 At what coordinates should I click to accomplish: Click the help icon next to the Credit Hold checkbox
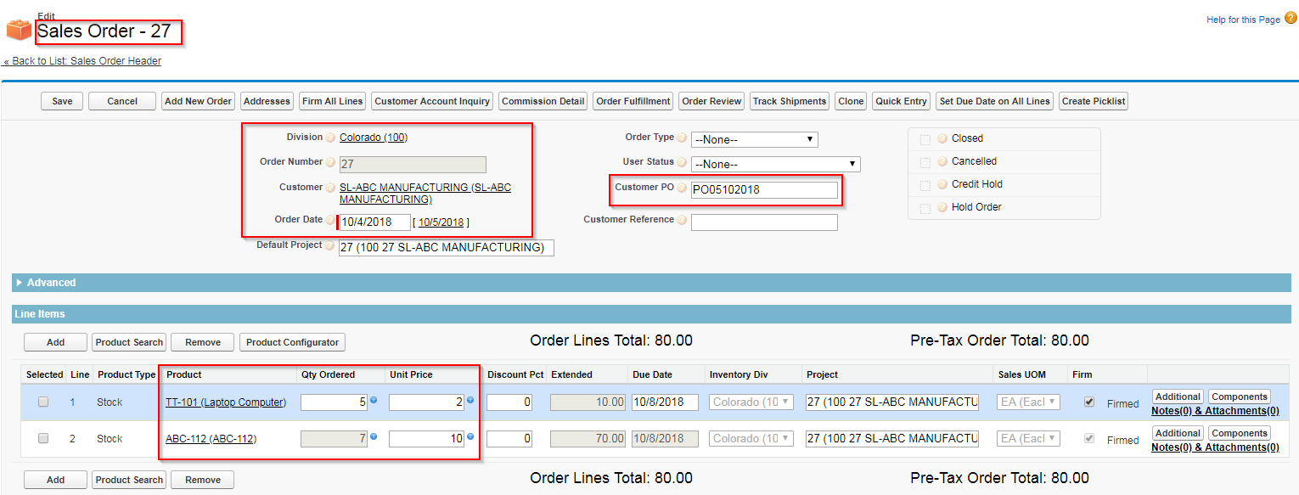[942, 184]
